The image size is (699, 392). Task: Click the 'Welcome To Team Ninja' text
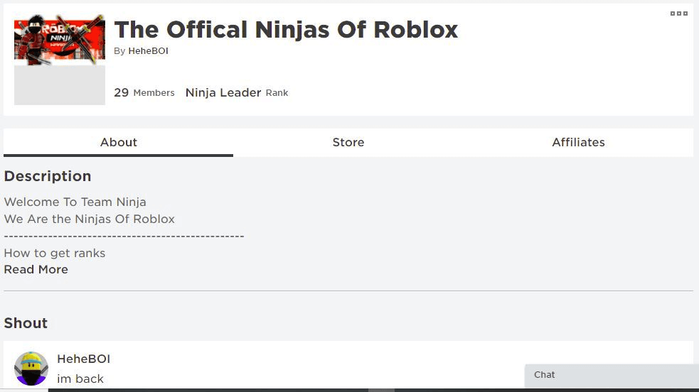tap(75, 202)
